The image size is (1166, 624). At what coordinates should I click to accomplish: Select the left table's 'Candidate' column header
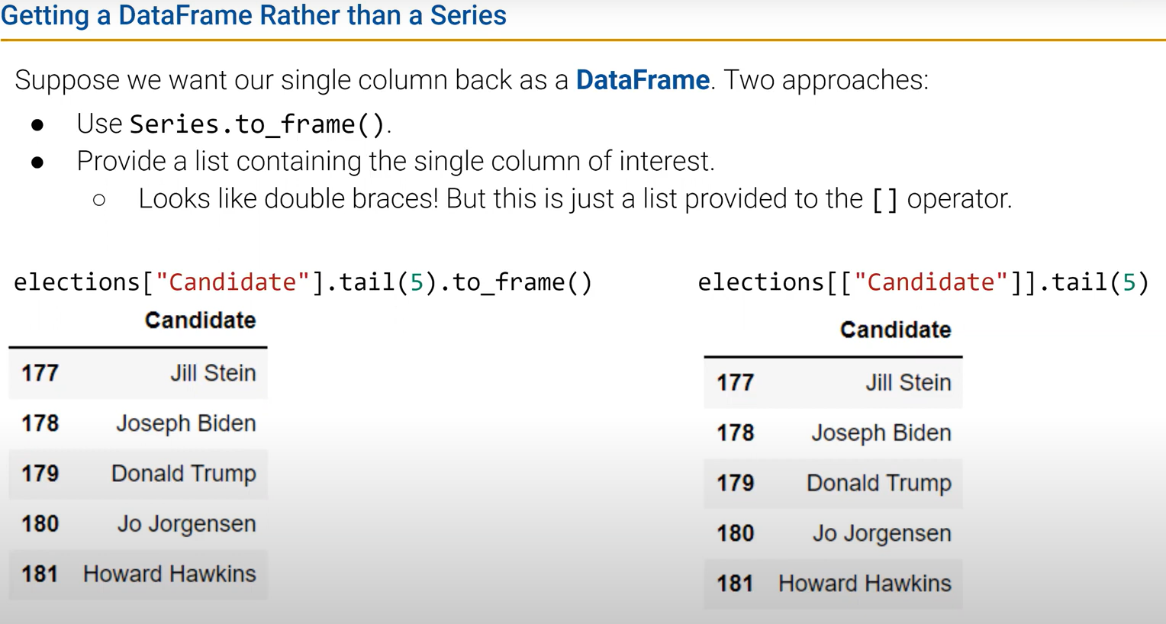click(x=201, y=320)
